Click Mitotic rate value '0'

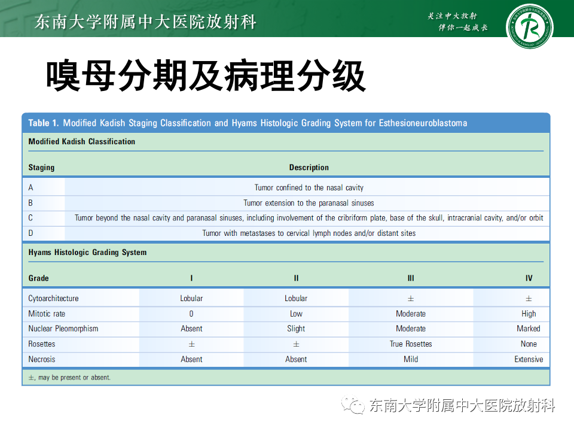tap(191, 314)
